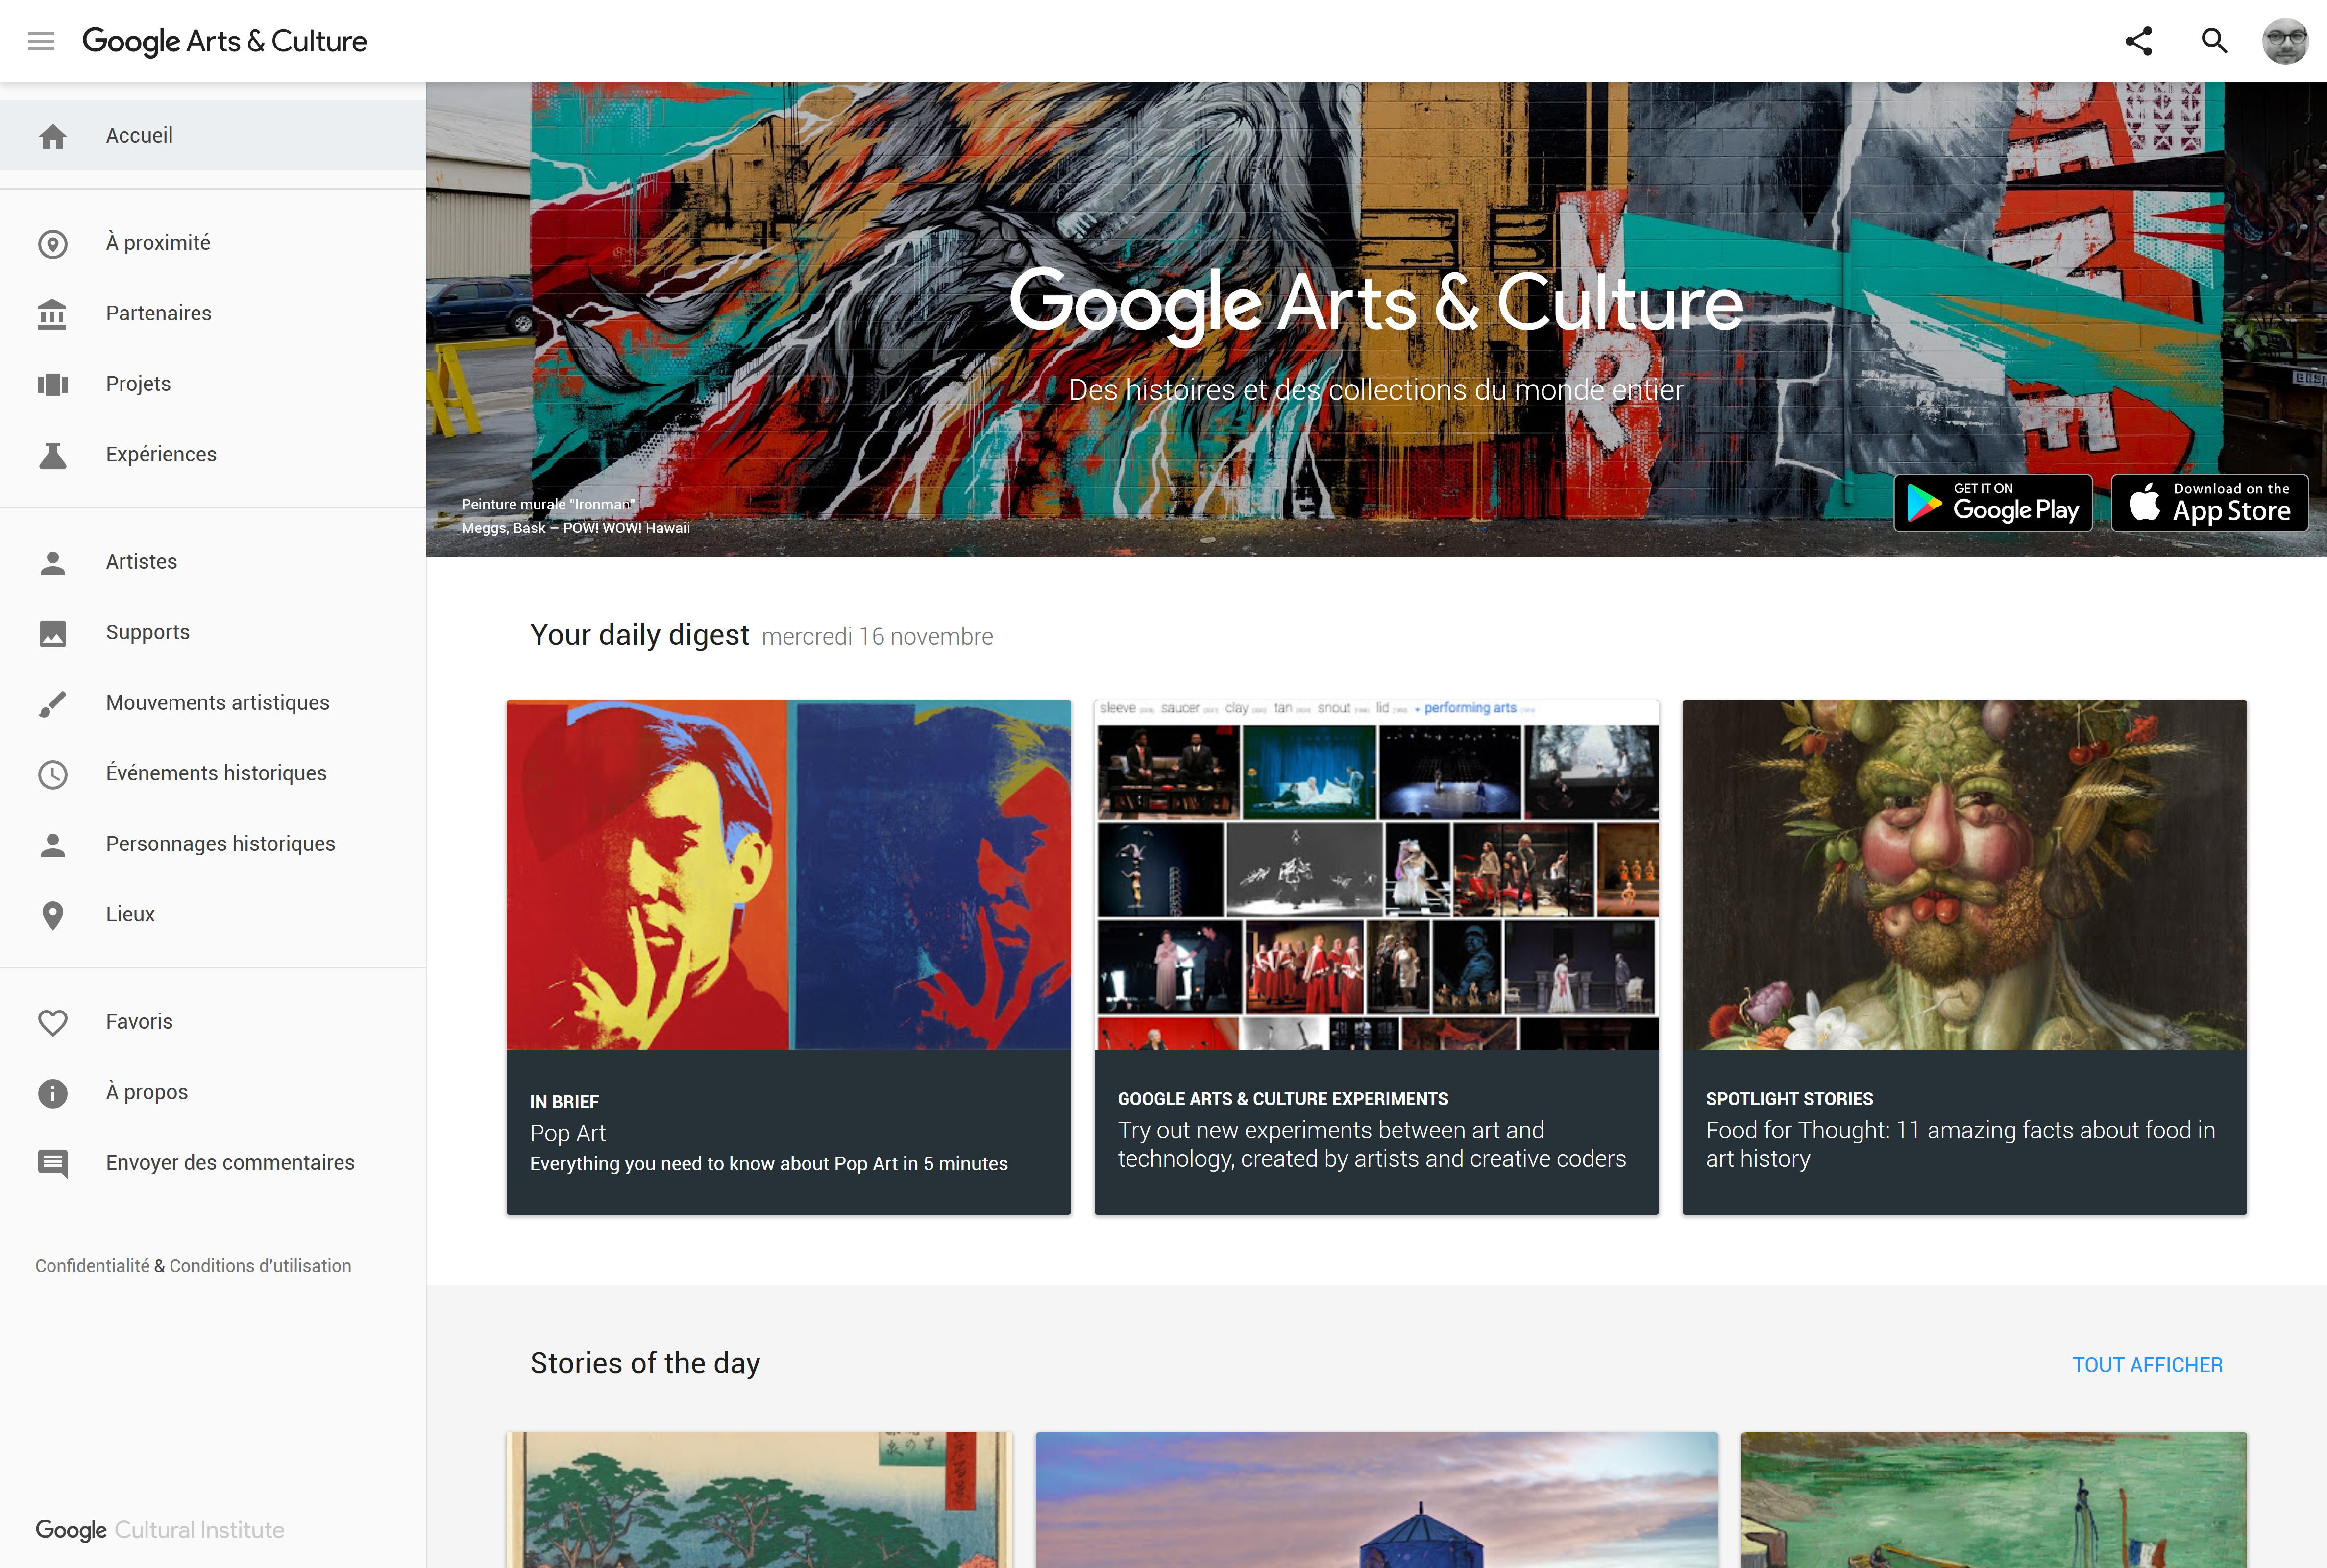Click the SPOTLIGHT STORIES label
This screenshot has width=2327, height=1568.
[1789, 1098]
